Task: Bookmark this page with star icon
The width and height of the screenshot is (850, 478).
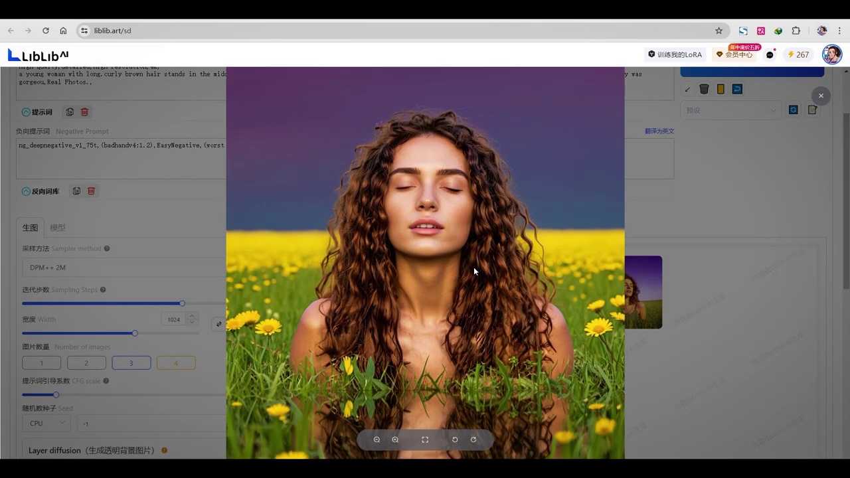Action: (x=719, y=31)
